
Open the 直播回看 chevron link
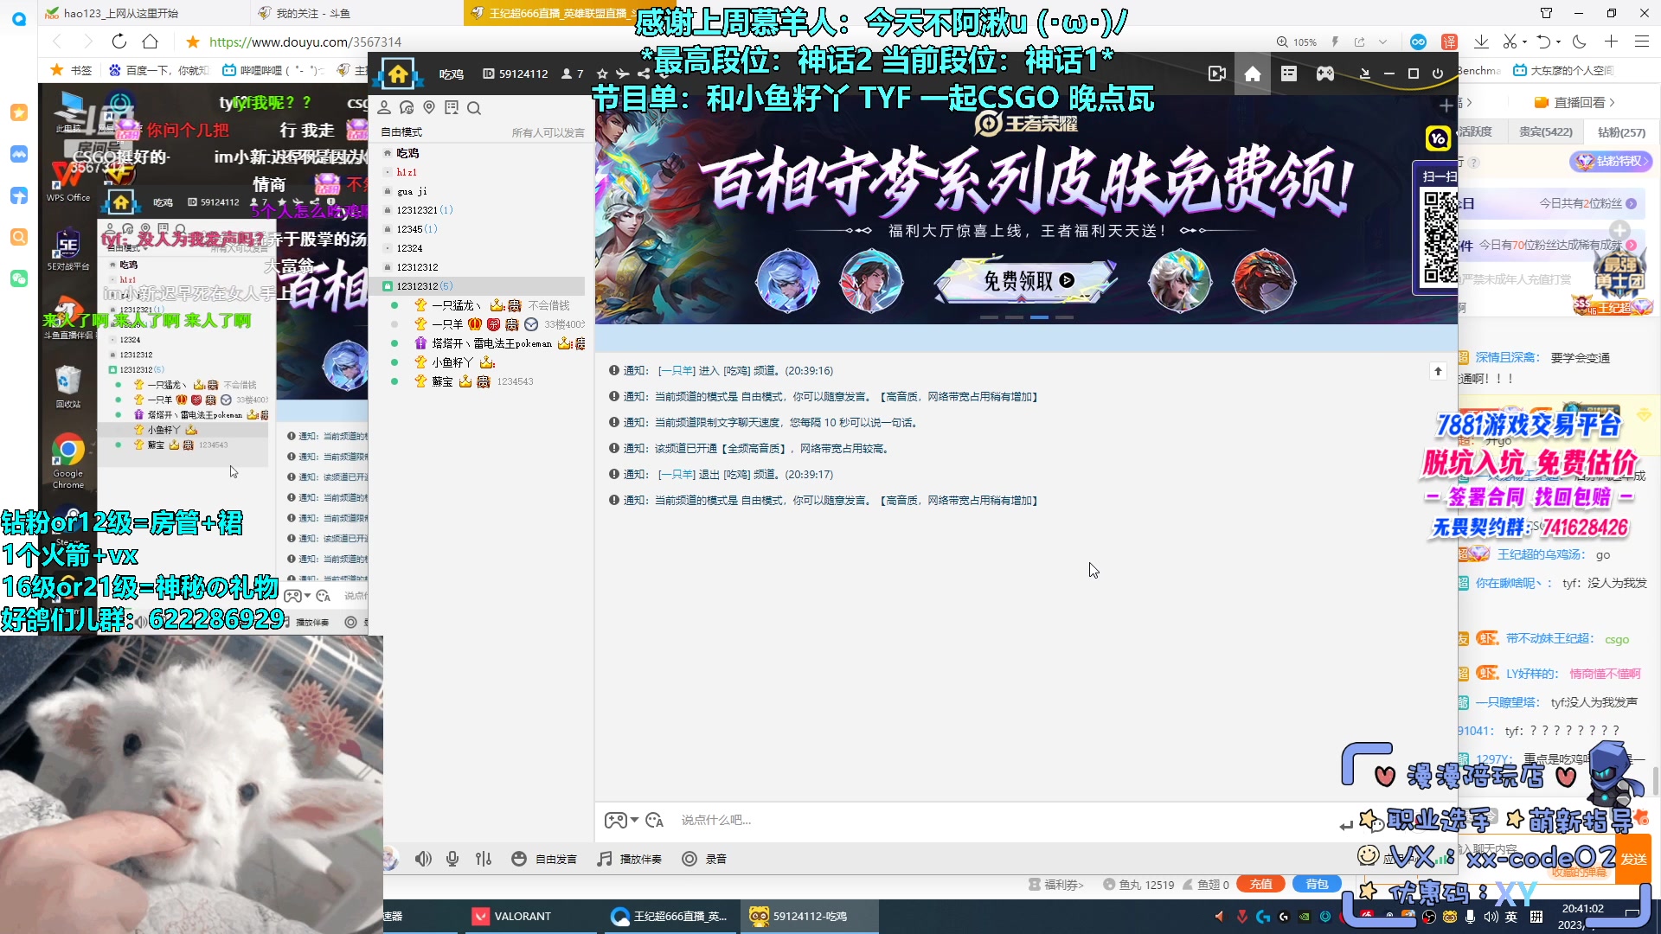tap(1574, 102)
